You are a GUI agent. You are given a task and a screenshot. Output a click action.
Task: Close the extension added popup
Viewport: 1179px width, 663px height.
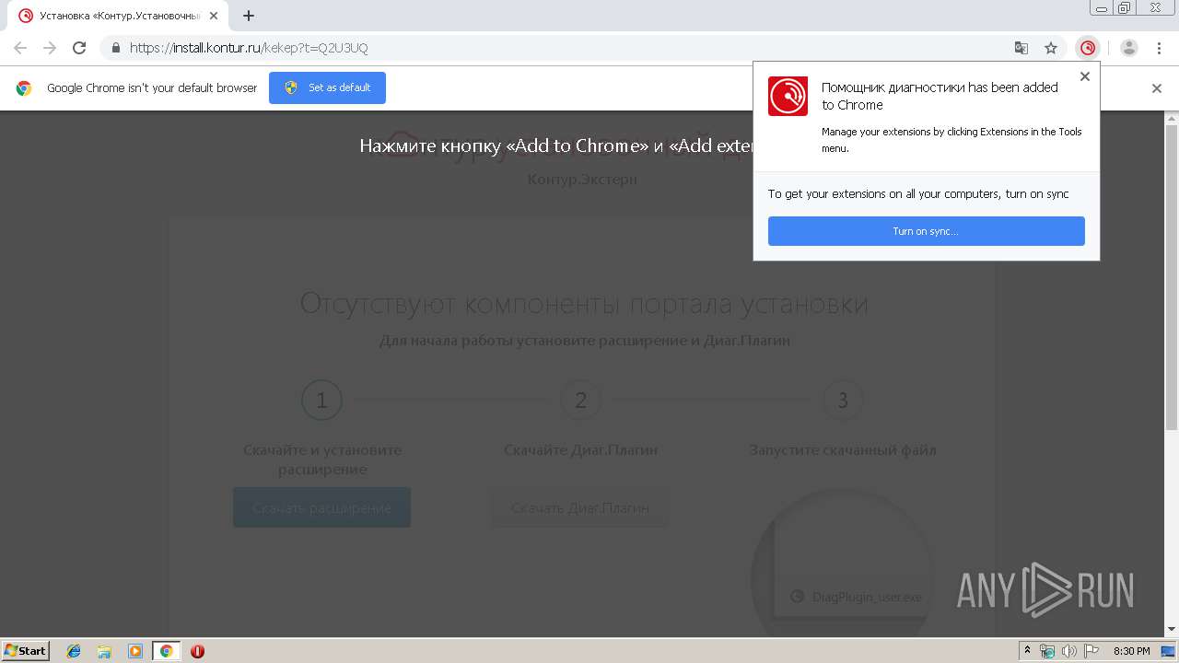click(x=1085, y=76)
